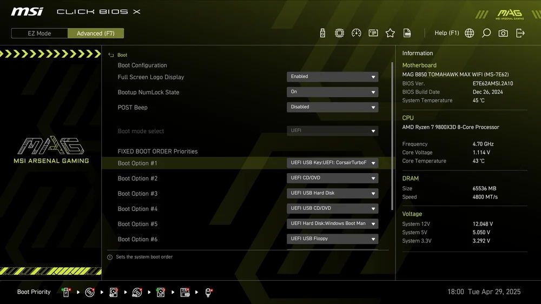Select the POST Beep label
The height and width of the screenshot is (304, 541).
133,107
